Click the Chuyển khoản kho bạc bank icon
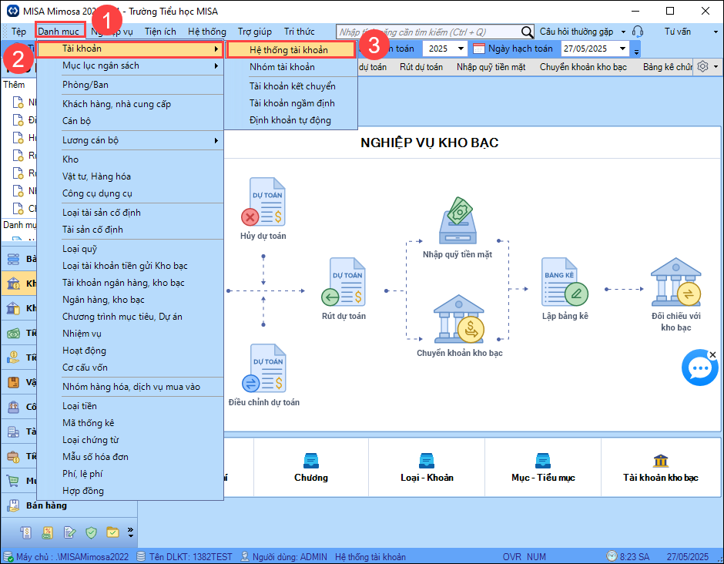 pyautogui.click(x=459, y=319)
